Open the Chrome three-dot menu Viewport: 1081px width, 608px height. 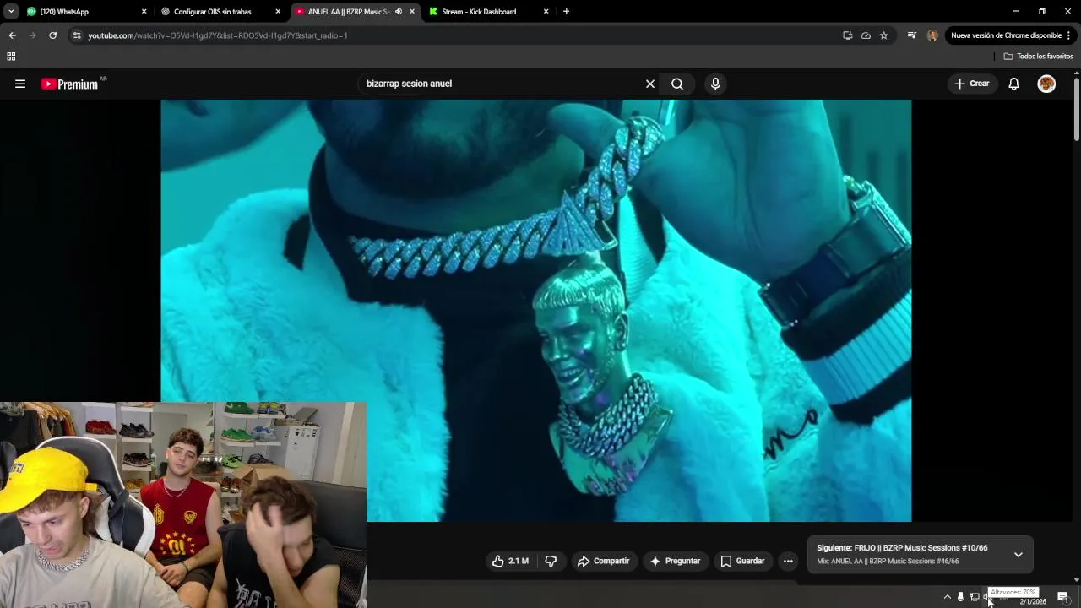1069,35
